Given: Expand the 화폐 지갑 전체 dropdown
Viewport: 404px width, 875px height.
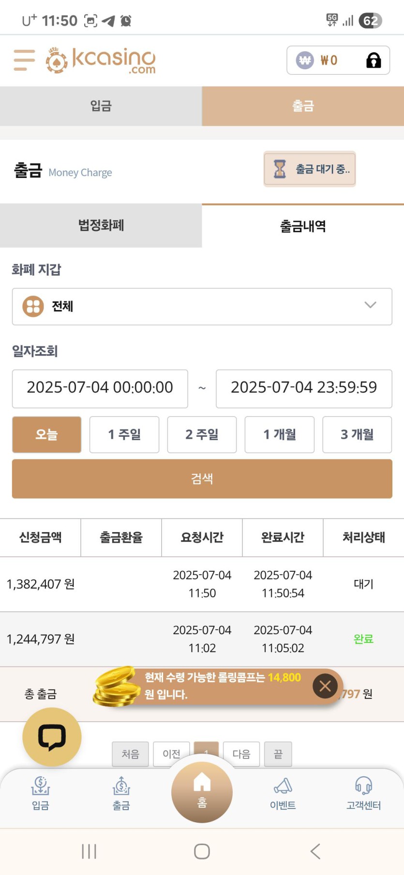Looking at the screenshot, I should tap(202, 307).
